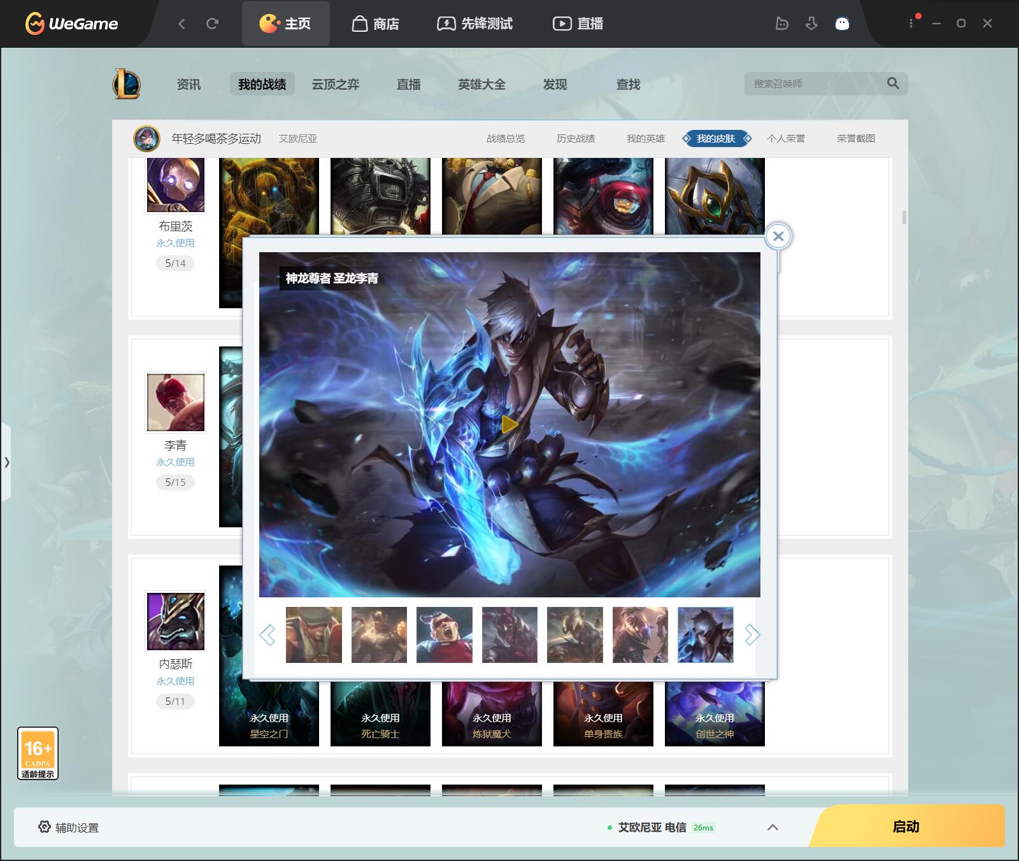Show previous skin thumbnails

coord(267,634)
